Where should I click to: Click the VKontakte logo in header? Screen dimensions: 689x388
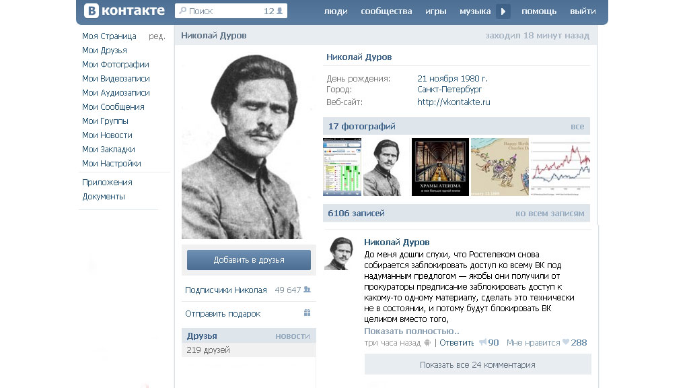pyautogui.click(x=124, y=11)
